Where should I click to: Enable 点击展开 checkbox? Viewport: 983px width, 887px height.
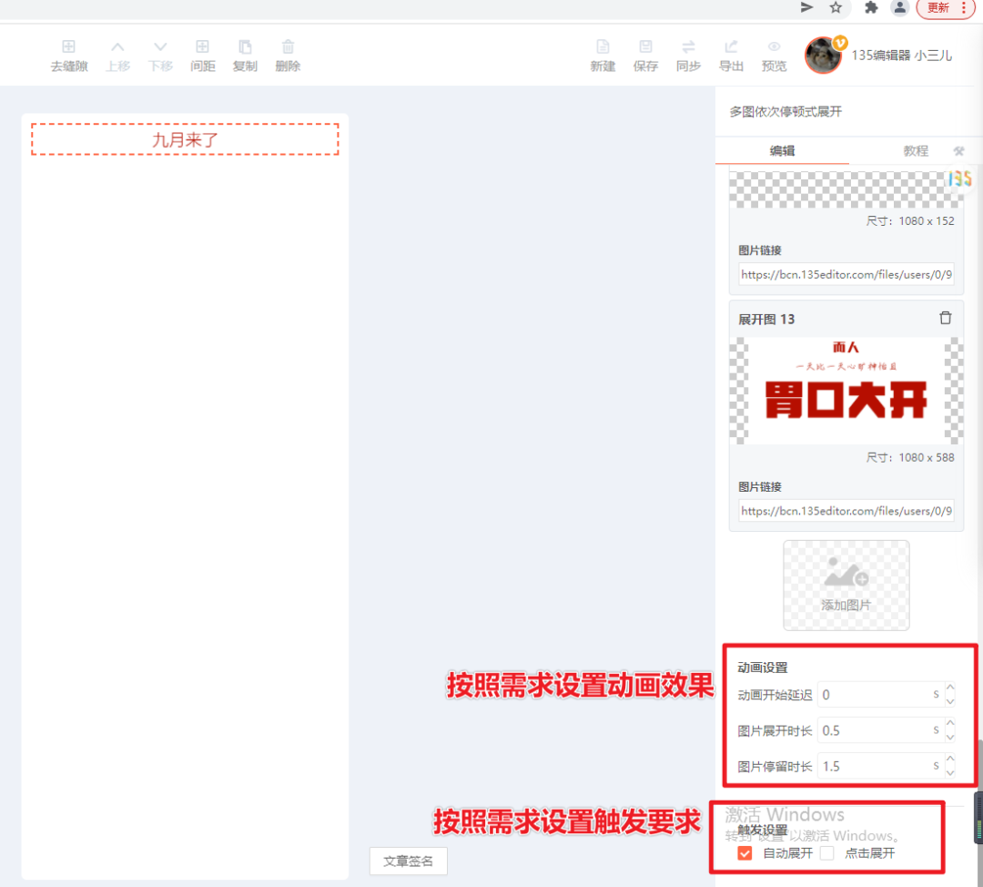(826, 853)
